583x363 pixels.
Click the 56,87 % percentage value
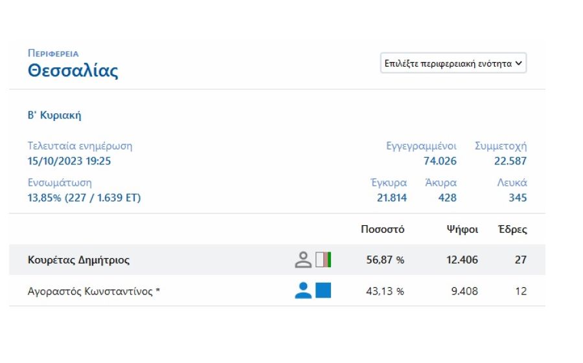[x=385, y=259]
